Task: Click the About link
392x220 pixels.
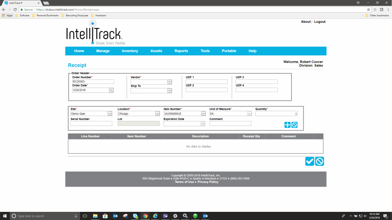Action: (305, 22)
